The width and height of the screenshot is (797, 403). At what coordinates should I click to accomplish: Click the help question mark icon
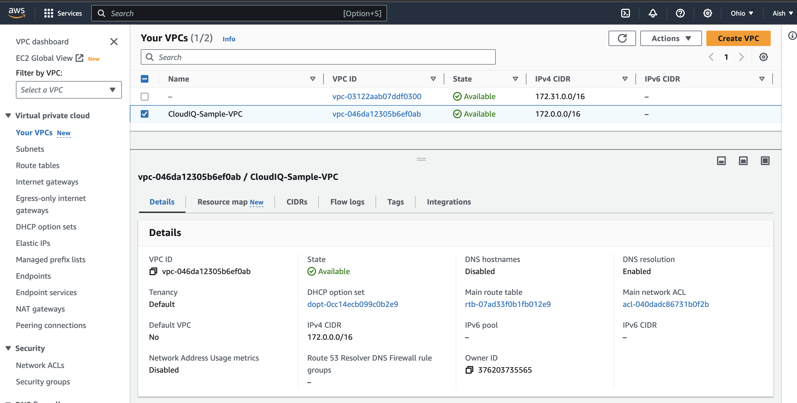[x=680, y=13]
